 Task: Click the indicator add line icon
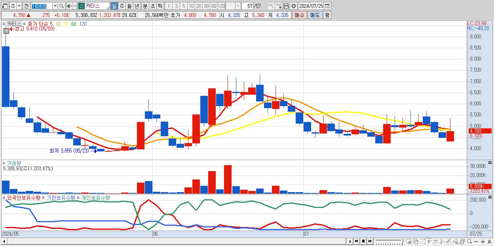(x=279, y=6)
